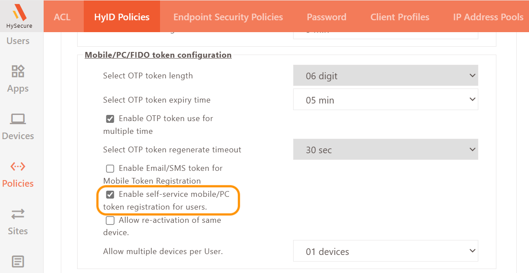Open OTP token regenerate timeout dropdown
Screen dimensions: 529x273
(385, 150)
